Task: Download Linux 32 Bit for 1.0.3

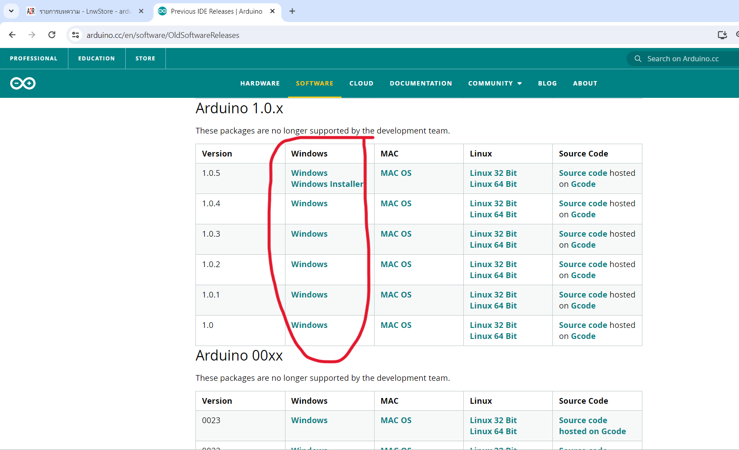Action: point(493,234)
